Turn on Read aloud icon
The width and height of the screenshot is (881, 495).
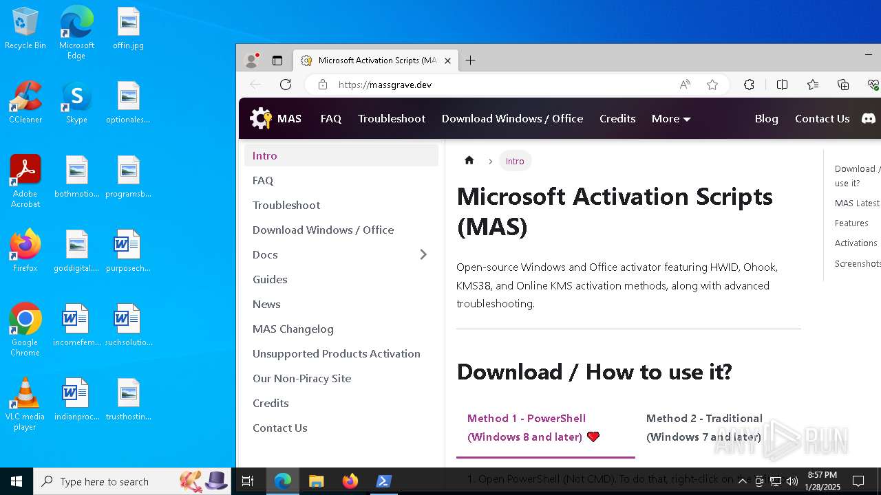(685, 85)
